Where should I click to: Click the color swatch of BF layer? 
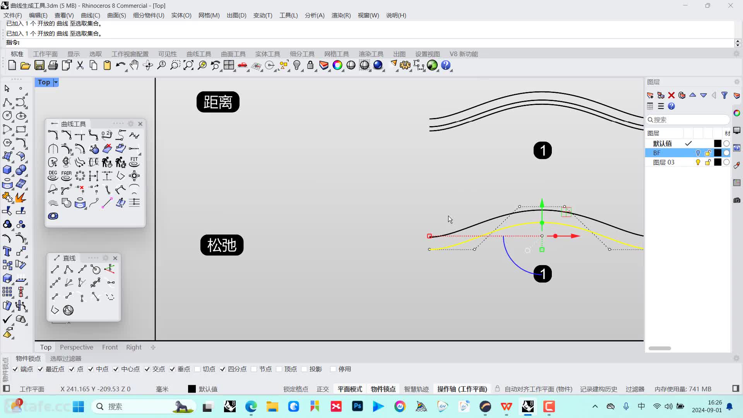pos(717,153)
